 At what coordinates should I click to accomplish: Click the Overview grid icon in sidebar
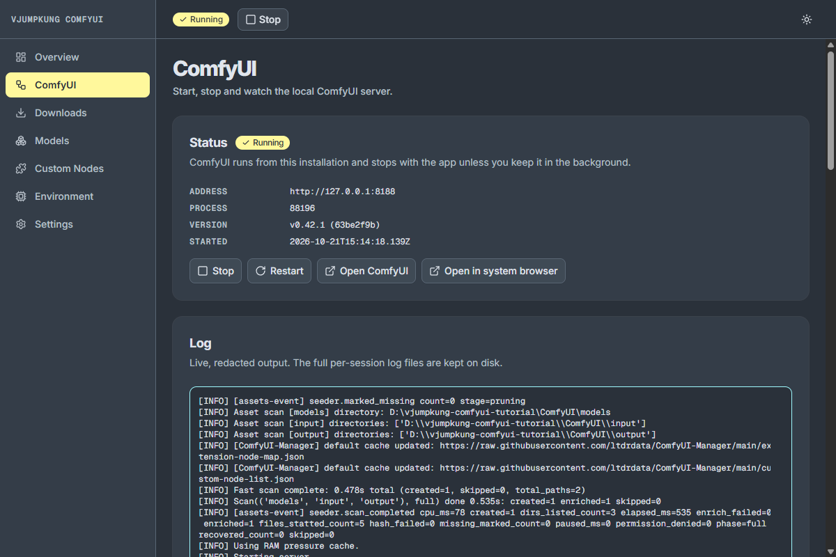point(21,57)
